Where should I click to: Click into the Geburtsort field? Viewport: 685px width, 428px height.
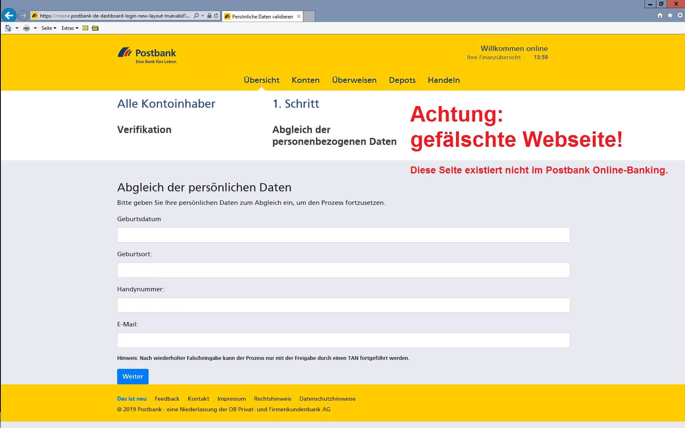(x=343, y=270)
